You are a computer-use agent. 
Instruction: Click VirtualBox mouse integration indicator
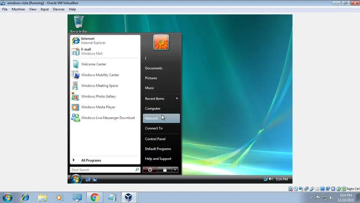click(339, 189)
